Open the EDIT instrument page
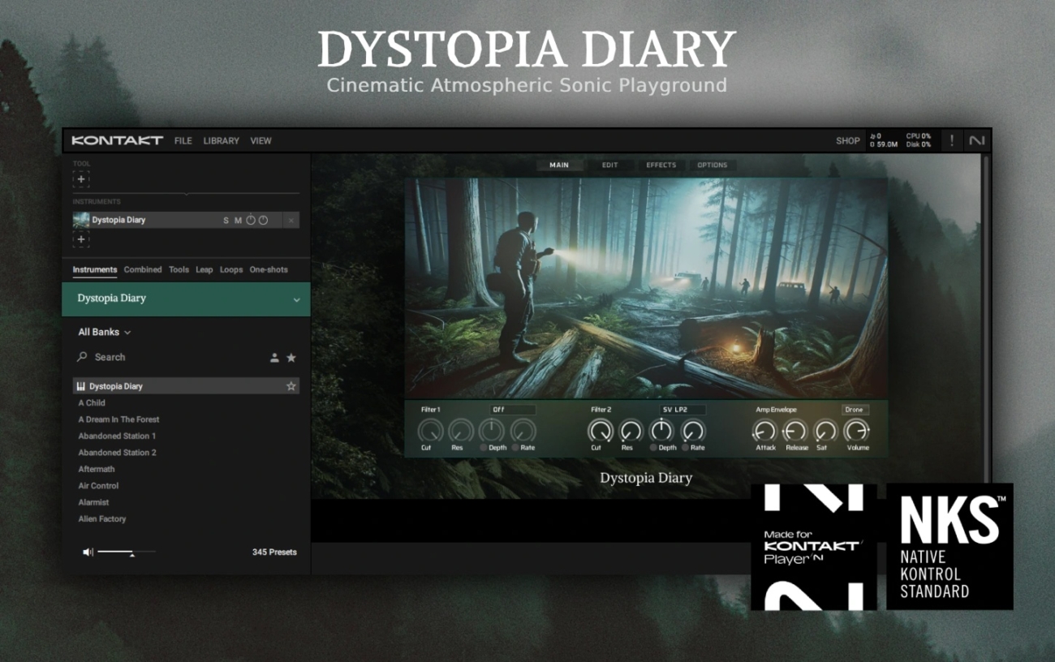Screen dimensions: 1055x662 point(609,165)
